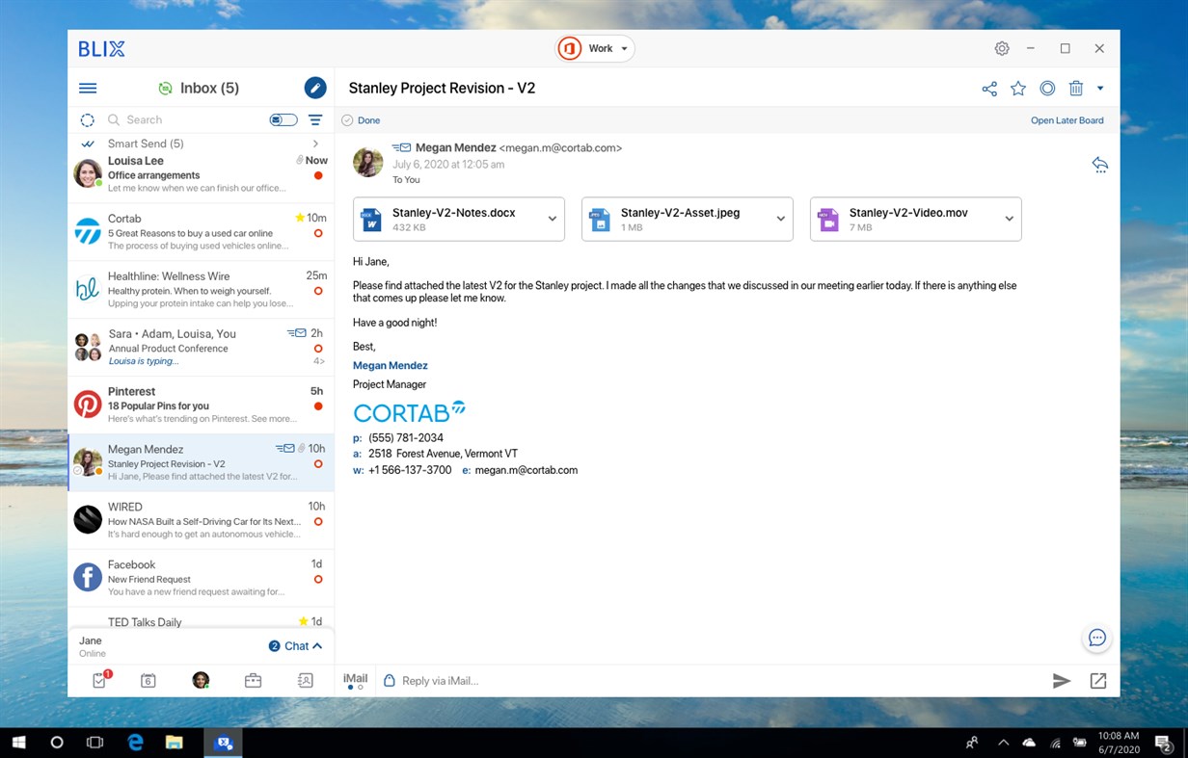Image resolution: width=1188 pixels, height=758 pixels.
Task: Click Megan Mendez avatar in message list
Action: 88,462
